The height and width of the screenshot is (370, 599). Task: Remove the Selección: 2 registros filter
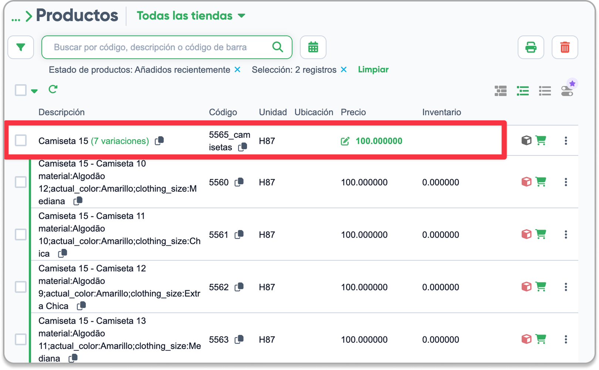(344, 69)
